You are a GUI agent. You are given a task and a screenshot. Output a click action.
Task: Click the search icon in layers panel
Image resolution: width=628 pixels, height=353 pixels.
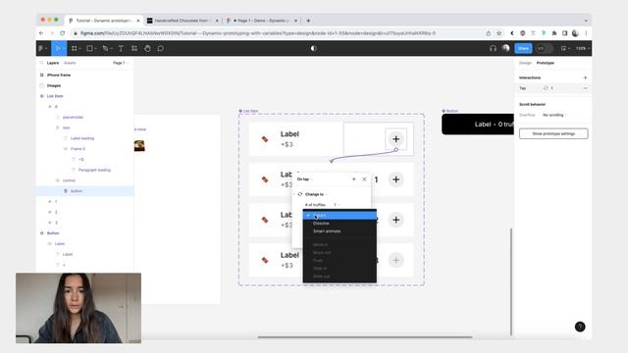pyautogui.click(x=41, y=63)
